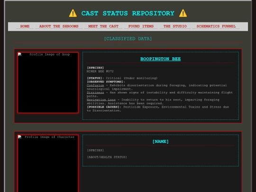The width and height of the screenshot is (256, 192).
Task: Open the HOME navigation link
Action: coord(25,26)
